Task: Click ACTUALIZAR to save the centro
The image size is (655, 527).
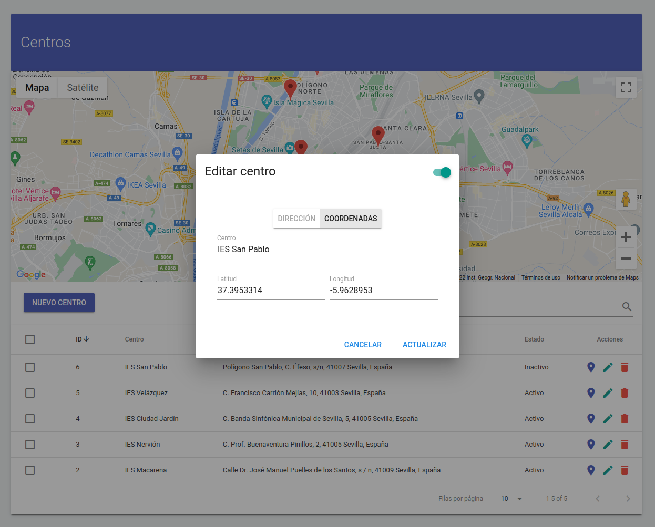Action: pyautogui.click(x=424, y=345)
